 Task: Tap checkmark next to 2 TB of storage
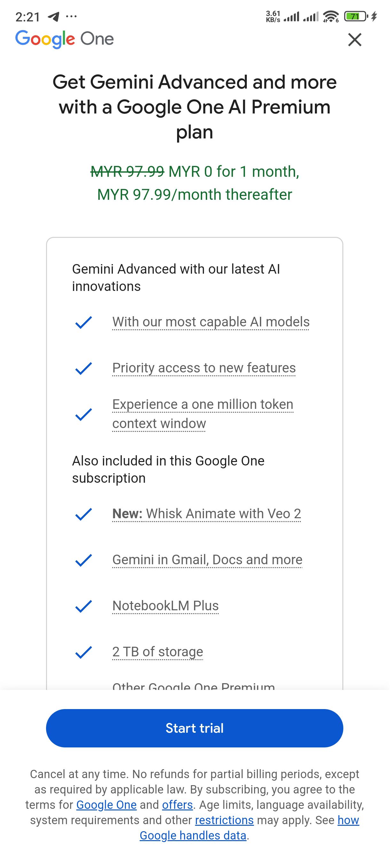coord(83,652)
